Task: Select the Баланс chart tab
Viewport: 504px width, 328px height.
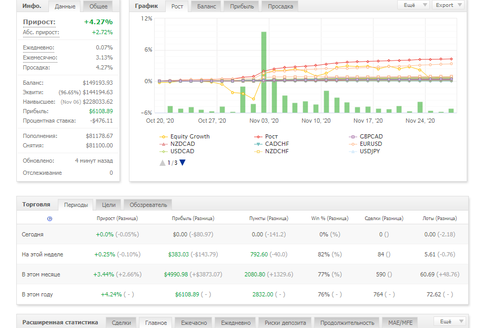Action: tap(206, 6)
